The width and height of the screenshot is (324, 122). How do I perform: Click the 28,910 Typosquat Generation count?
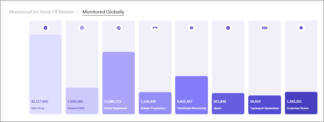(257, 101)
